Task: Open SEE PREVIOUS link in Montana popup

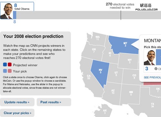Action: [x=152, y=77]
